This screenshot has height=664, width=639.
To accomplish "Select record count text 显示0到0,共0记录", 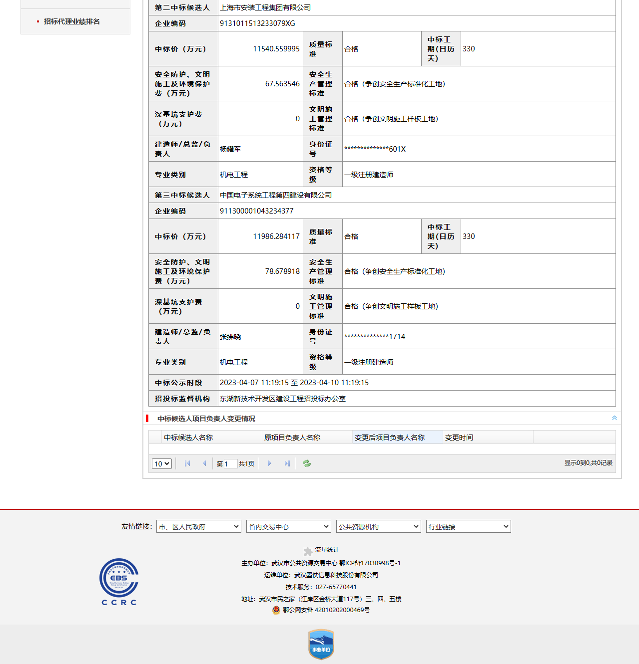I will (x=589, y=463).
